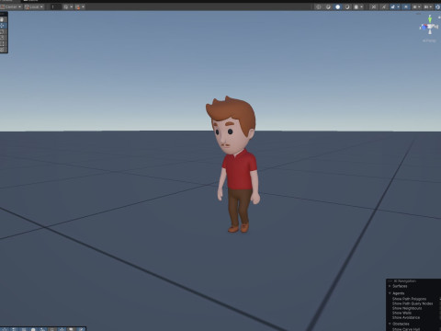441x331 pixels.
Task: Click the debug draw mode icon with dropdown
Action: pos(356,6)
